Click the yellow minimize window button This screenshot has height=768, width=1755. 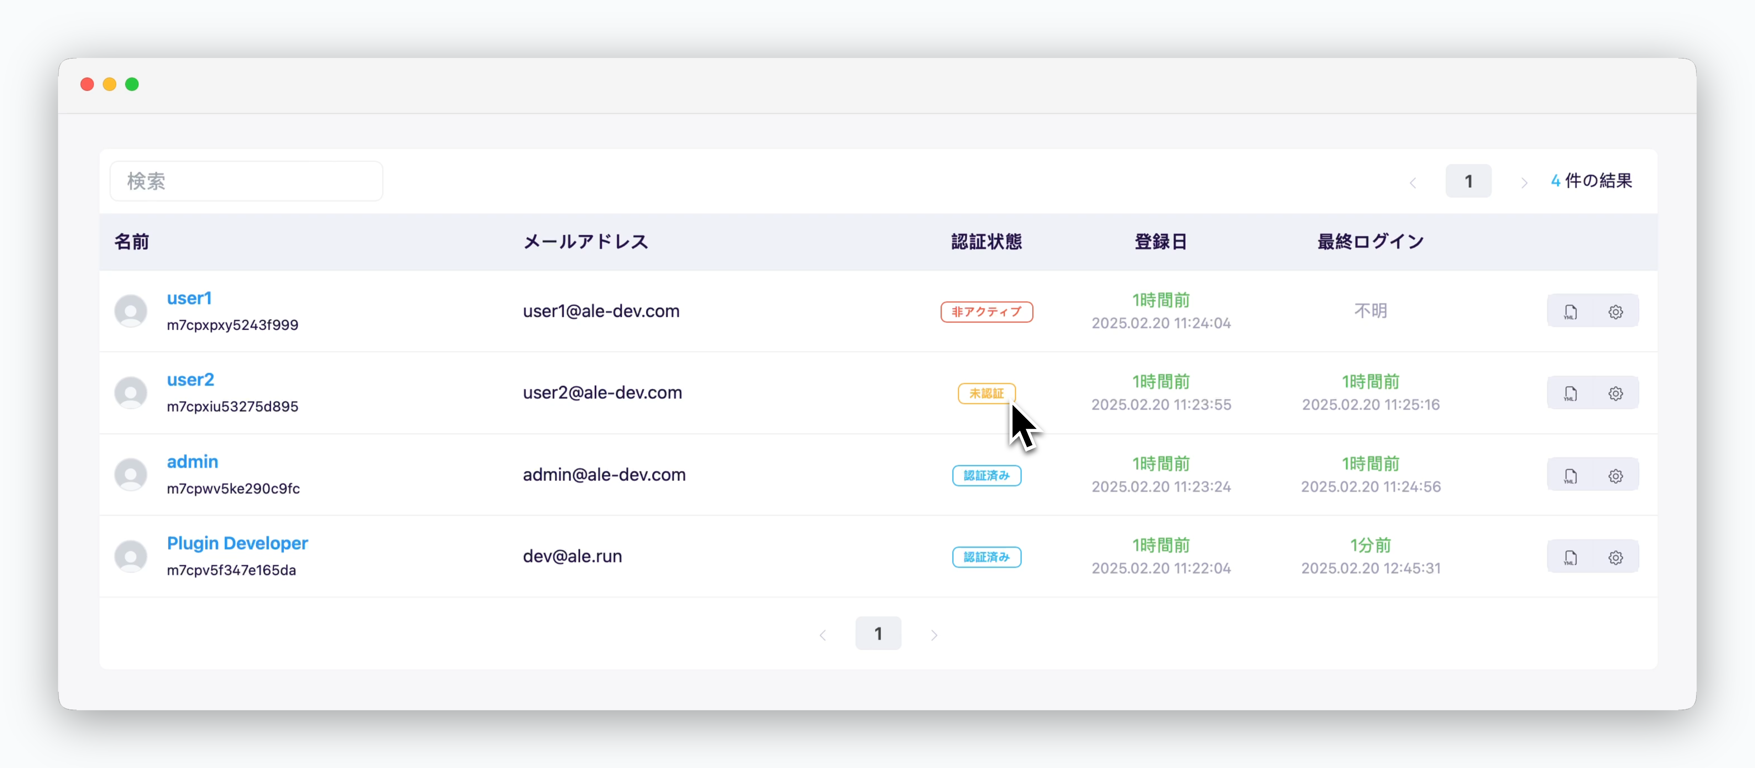[110, 84]
